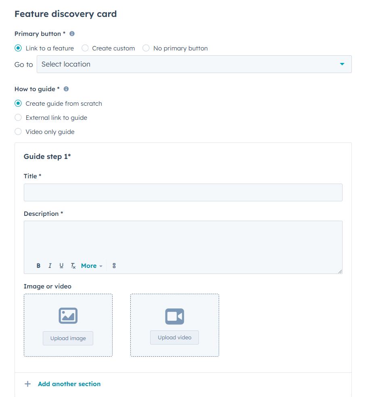Screen dimensions: 368x397
Task: Click the plus icon for adding a section
Action: click(x=27, y=384)
